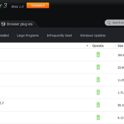Uninstall the program sized 11.05 via trash icon
Viewport: 124px width, 124px height.
point(98,80)
